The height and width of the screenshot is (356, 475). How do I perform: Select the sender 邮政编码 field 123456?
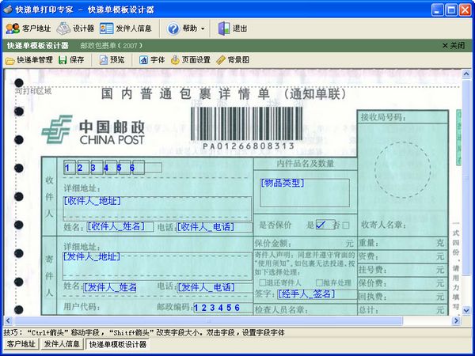tap(223, 308)
